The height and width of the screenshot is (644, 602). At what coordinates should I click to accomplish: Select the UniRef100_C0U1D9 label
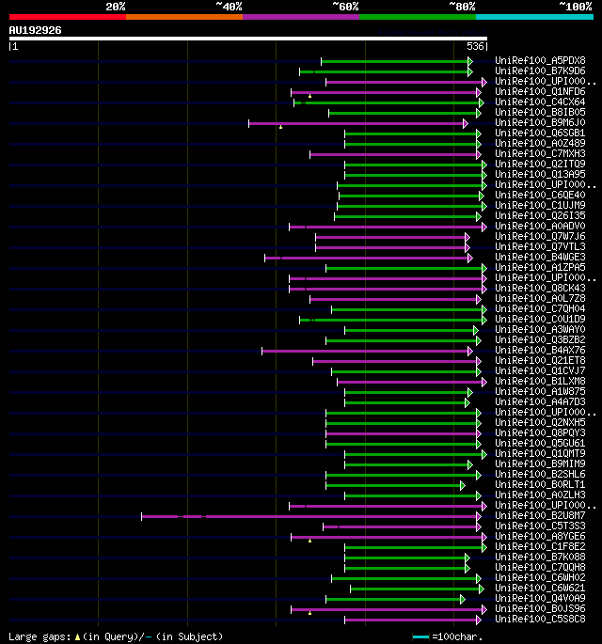(540, 319)
